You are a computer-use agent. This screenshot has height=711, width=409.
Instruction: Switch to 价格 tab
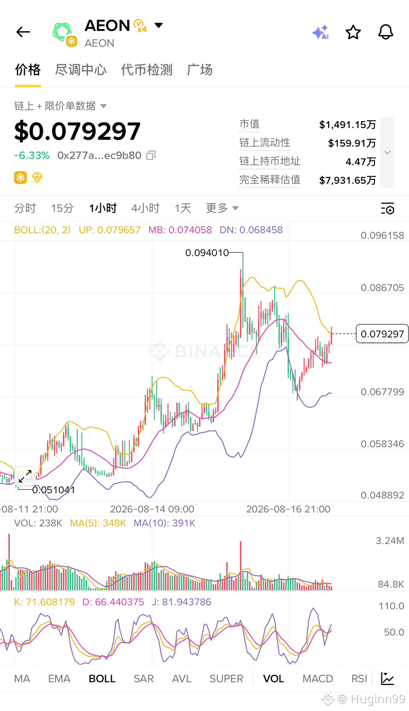click(28, 70)
